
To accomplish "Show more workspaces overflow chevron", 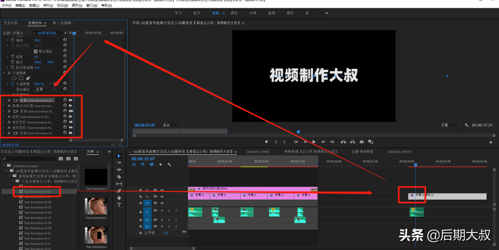I will tap(327, 13).
